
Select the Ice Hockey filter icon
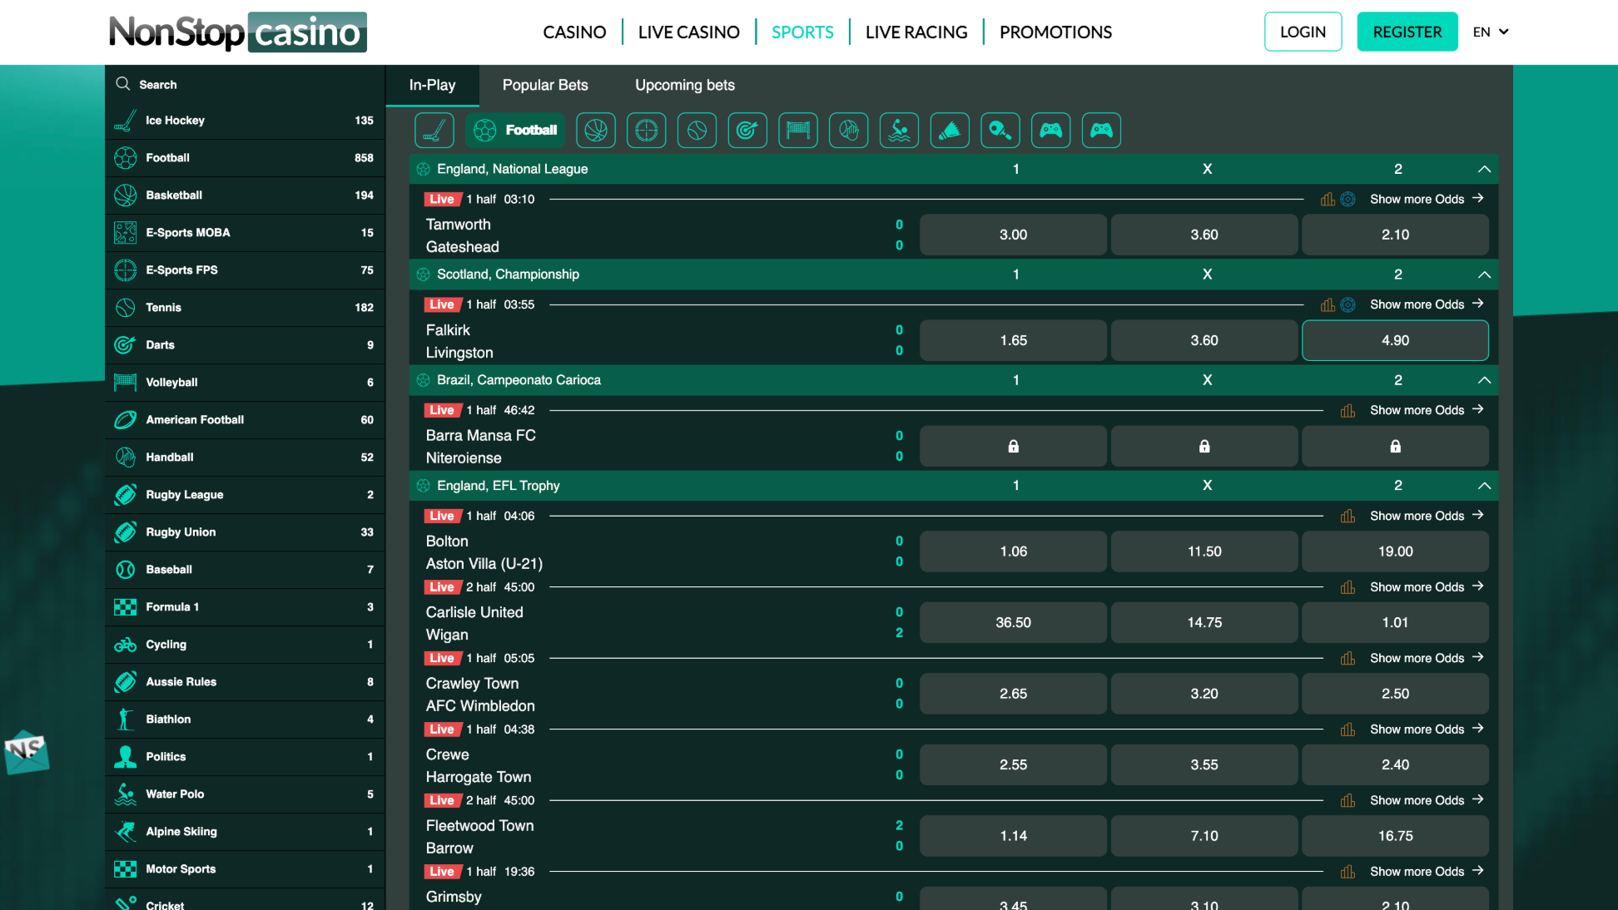(434, 130)
